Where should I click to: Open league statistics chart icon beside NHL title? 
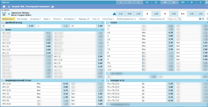click(53, 6)
